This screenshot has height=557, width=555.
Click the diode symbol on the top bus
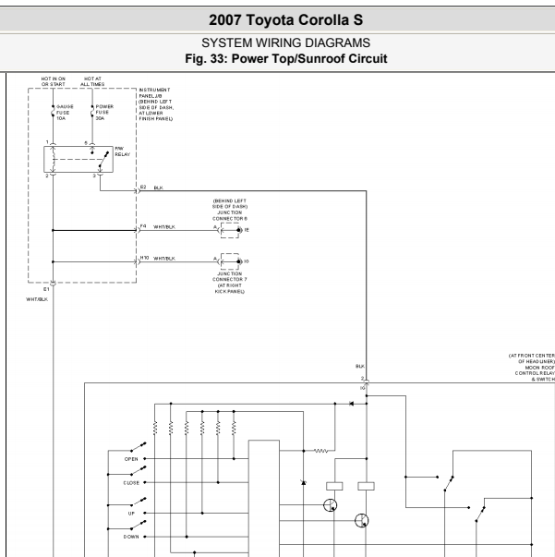[x=352, y=404]
